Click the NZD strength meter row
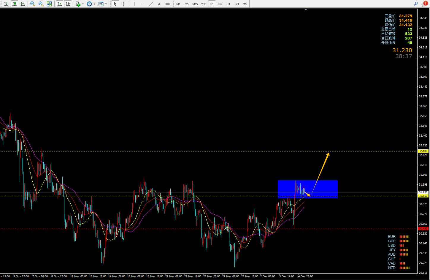The width and height of the screenshot is (430, 280). click(x=399, y=268)
